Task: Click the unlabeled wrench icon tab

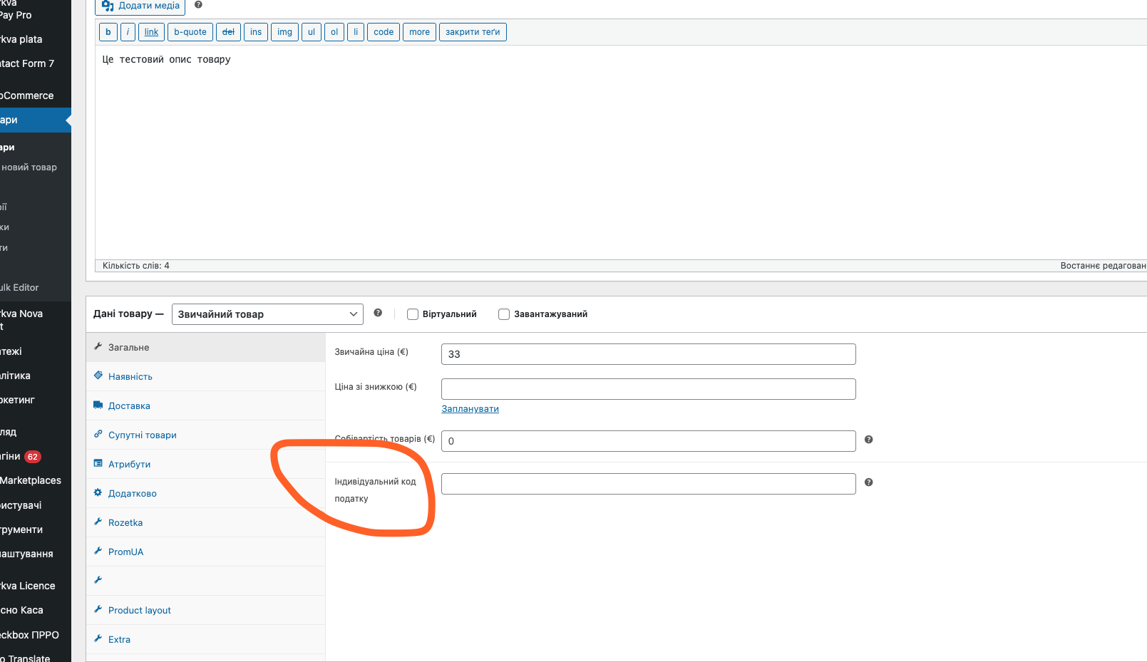Action: click(98, 580)
